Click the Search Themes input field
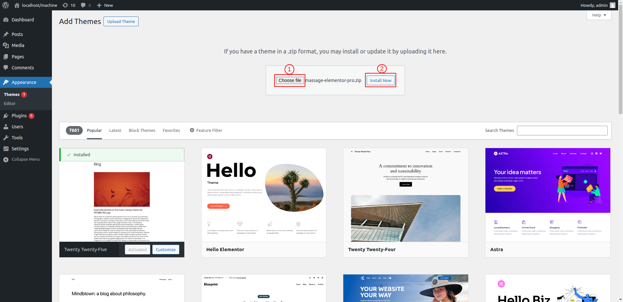 click(x=562, y=131)
